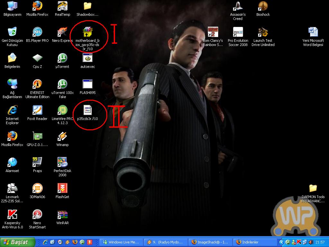Image resolution: width=329 pixels, height=247 pixels.
Task: Select the motherboard_bios_ga-p35c-ds3r_f10 archive
Action: tap(87, 39)
